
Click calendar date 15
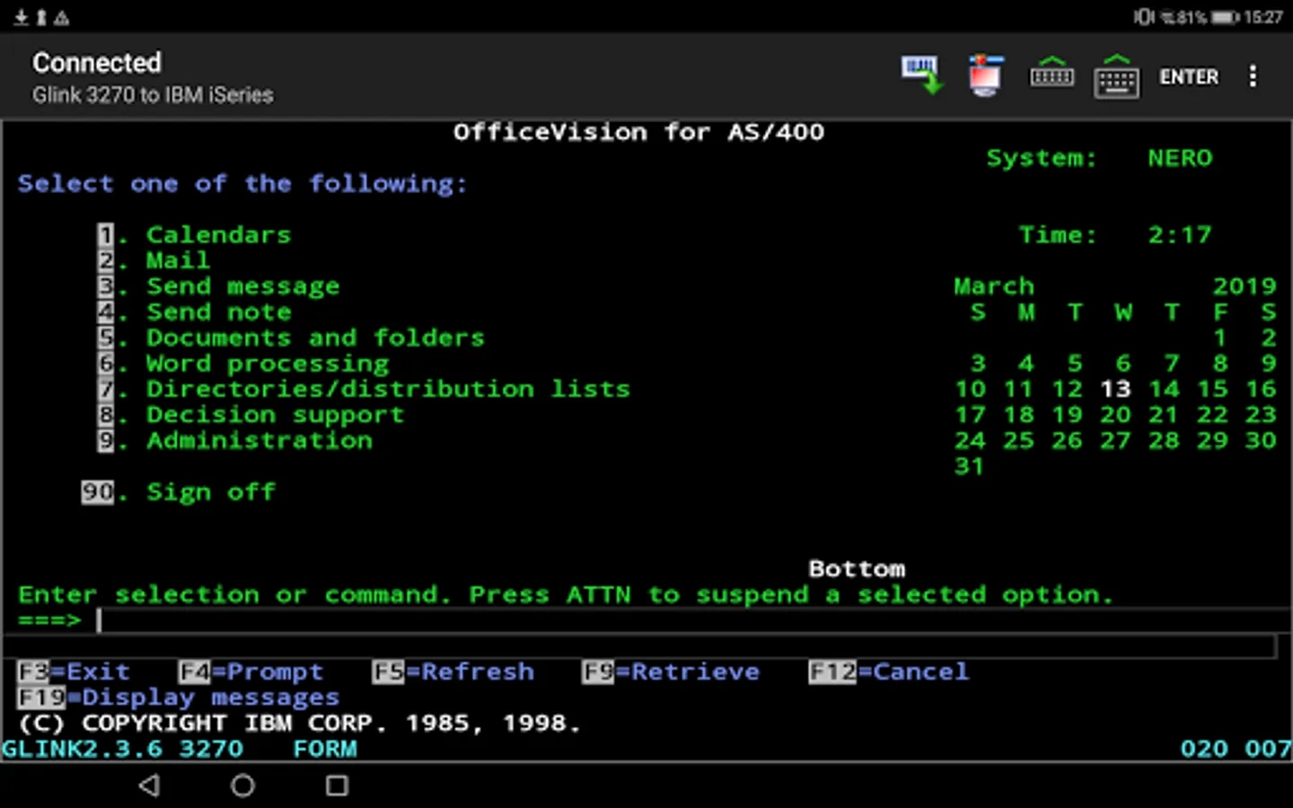tap(1212, 389)
